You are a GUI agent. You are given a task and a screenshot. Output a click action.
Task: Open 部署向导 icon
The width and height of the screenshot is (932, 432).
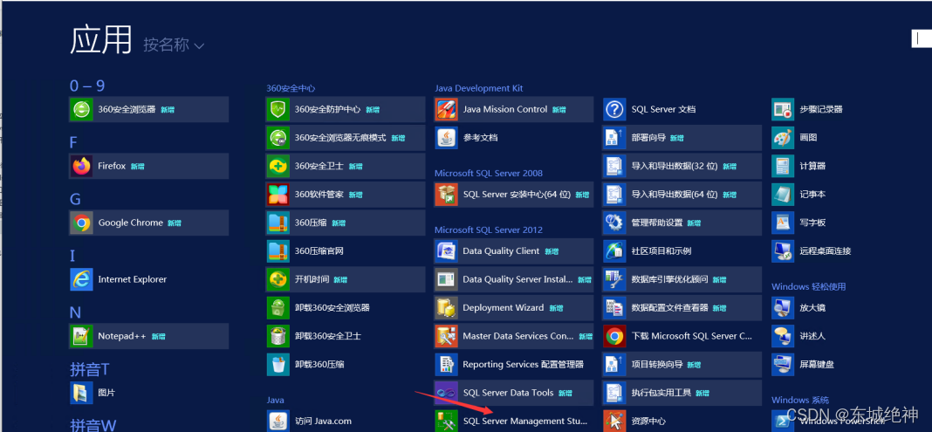[614, 138]
